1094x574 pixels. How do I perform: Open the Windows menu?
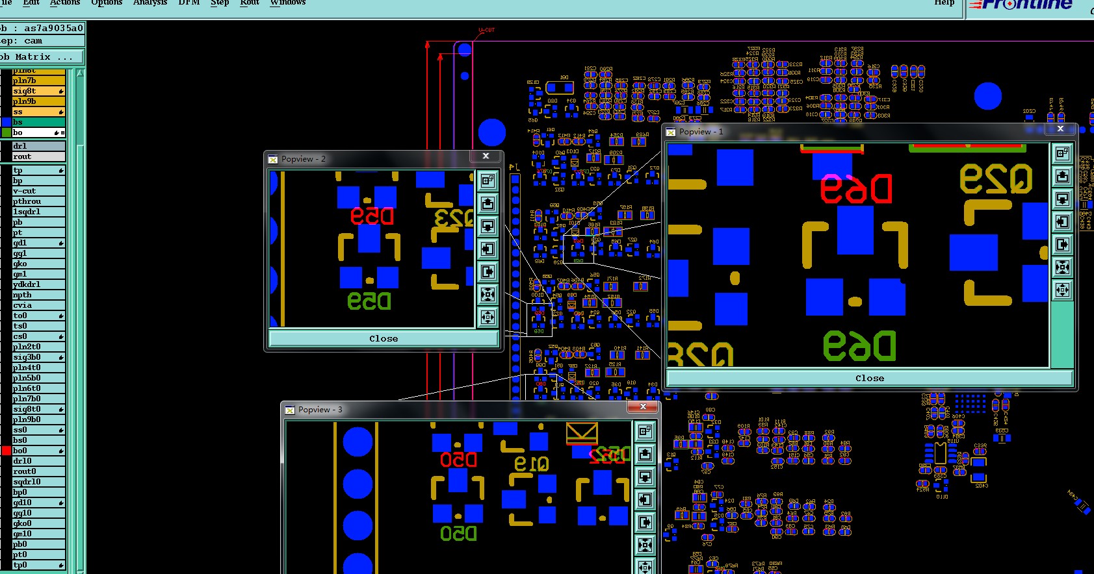pos(288,3)
